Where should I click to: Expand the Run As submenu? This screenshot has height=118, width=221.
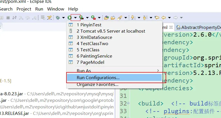pos(114,70)
